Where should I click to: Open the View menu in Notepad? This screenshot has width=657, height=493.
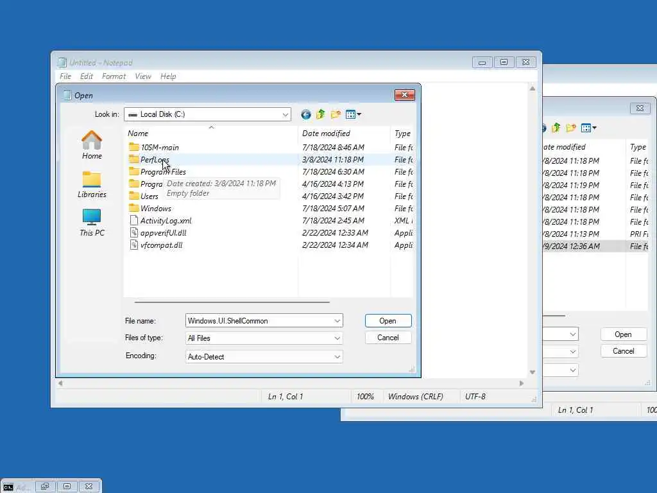(143, 76)
